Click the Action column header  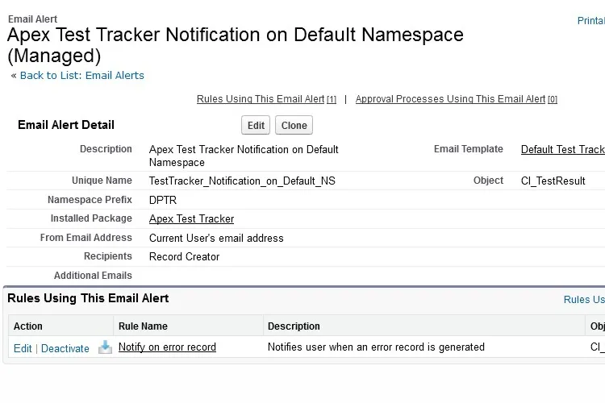pyautogui.click(x=27, y=326)
